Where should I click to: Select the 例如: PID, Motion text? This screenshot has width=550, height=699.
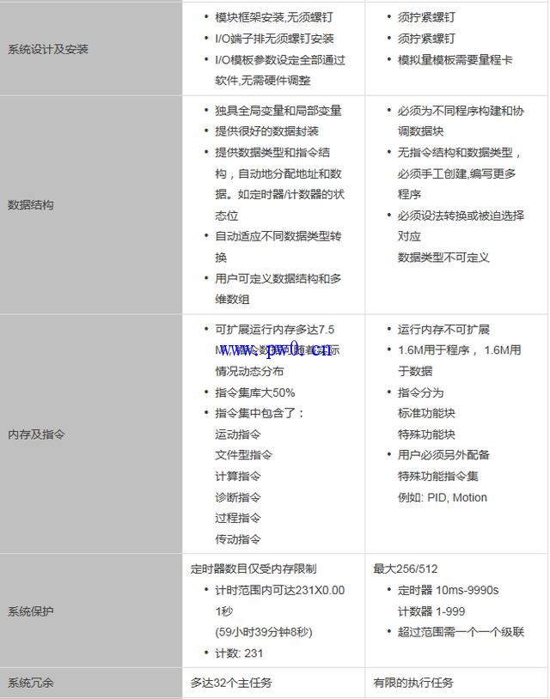(442, 497)
